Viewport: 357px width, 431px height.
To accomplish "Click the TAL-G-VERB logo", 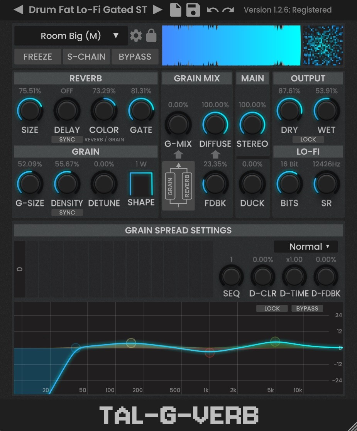I will coord(179,415).
